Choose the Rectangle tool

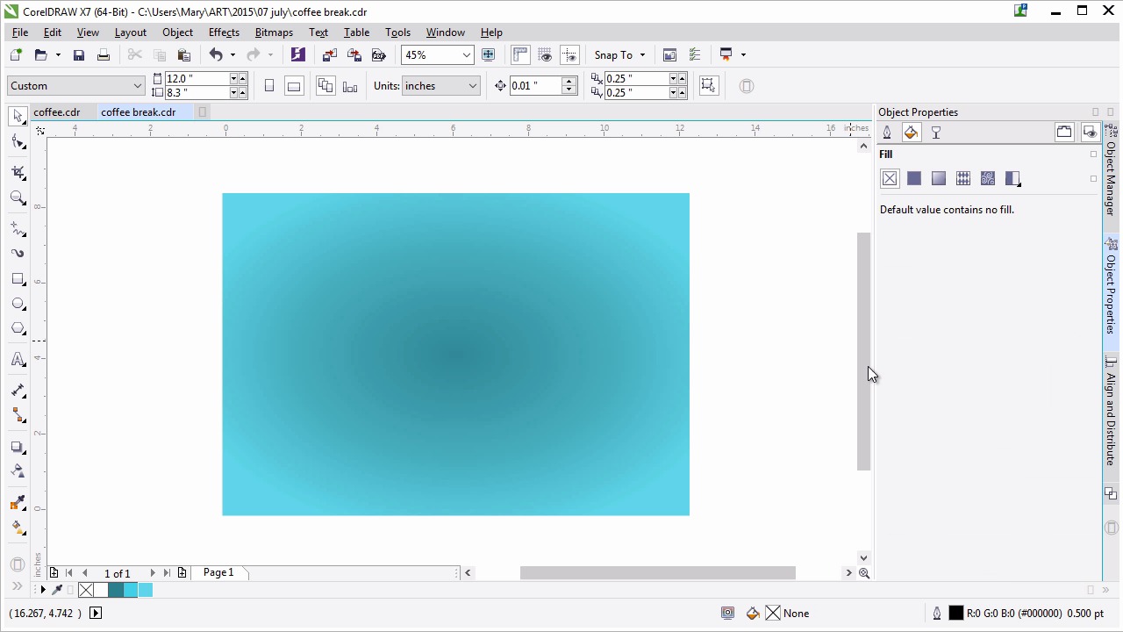pos(18,279)
